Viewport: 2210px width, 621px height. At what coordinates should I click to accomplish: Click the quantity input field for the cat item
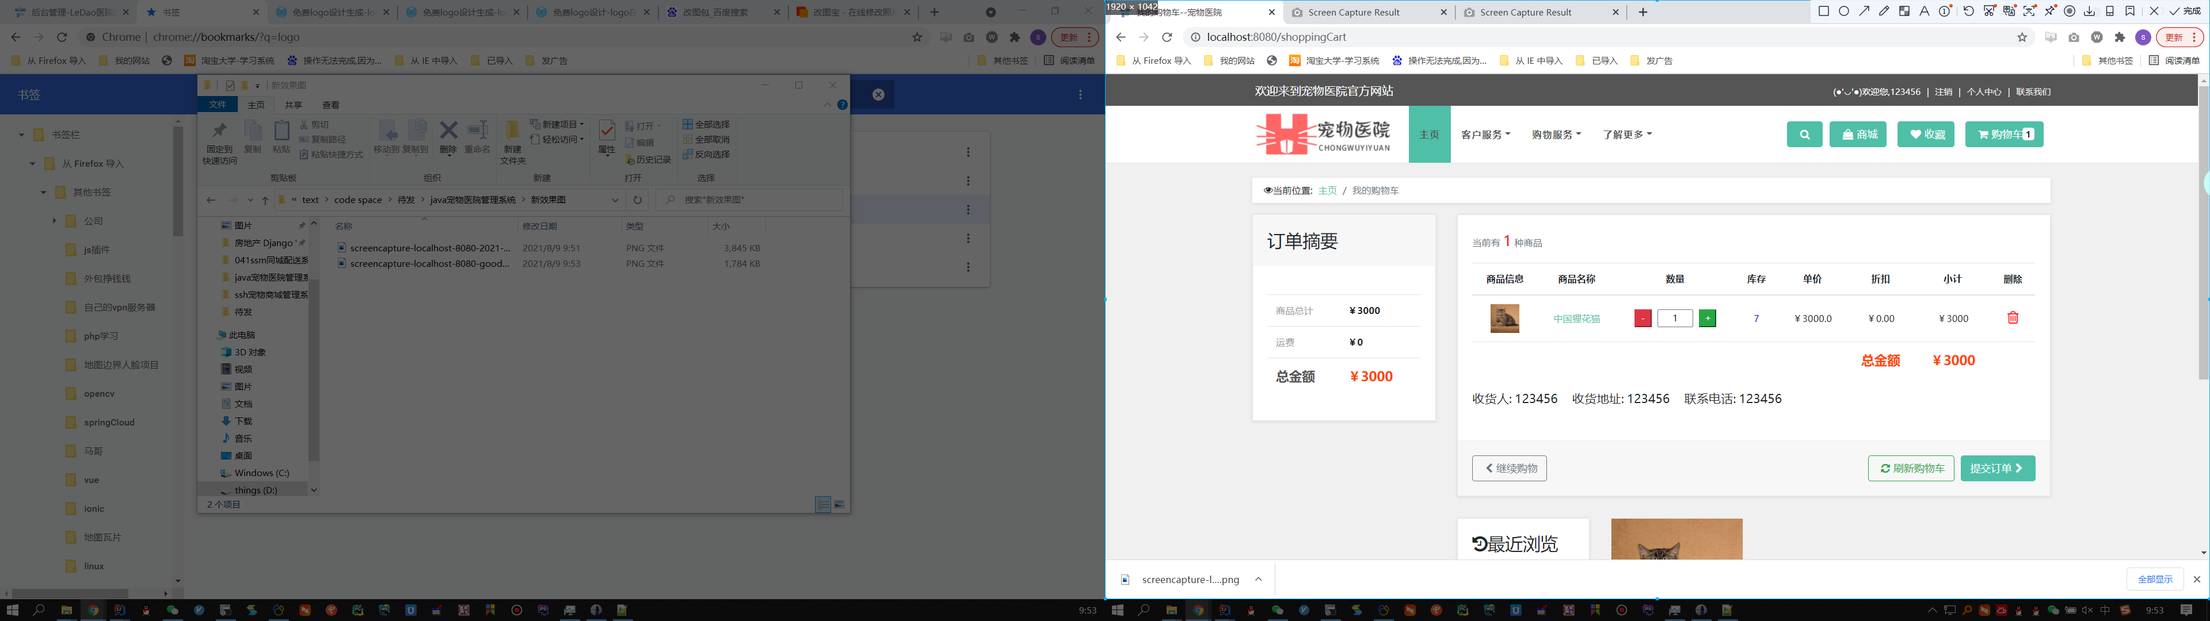(x=1675, y=317)
